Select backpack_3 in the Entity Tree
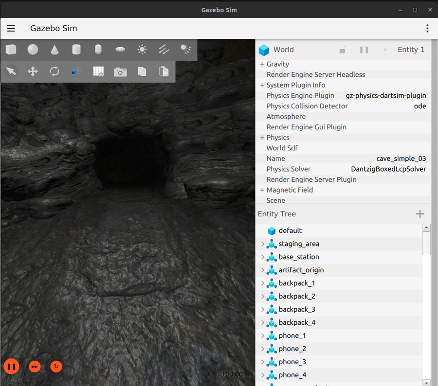The image size is (438, 386). 339,309
